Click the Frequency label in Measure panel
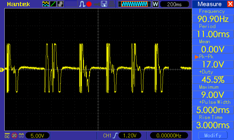This screenshot has width=234, height=140. tap(212, 11)
